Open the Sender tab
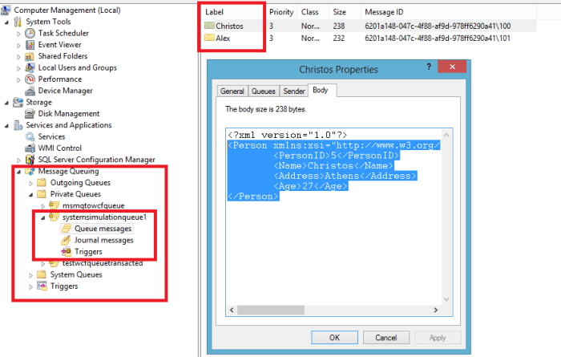This screenshot has height=357, width=561. tap(293, 91)
